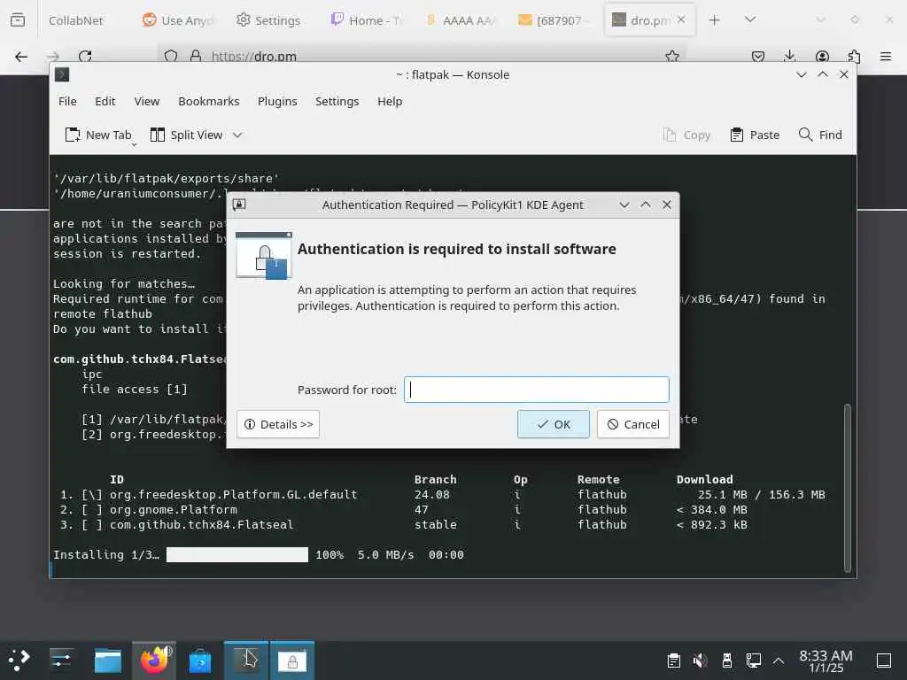Open Firefox downloads panel
The image size is (907, 680).
pos(789,57)
